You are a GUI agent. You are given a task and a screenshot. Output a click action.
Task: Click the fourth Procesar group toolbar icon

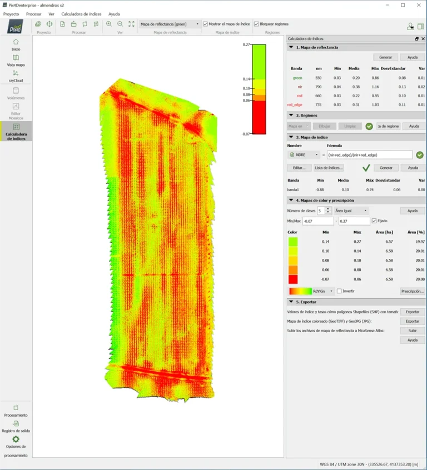coord(96,24)
